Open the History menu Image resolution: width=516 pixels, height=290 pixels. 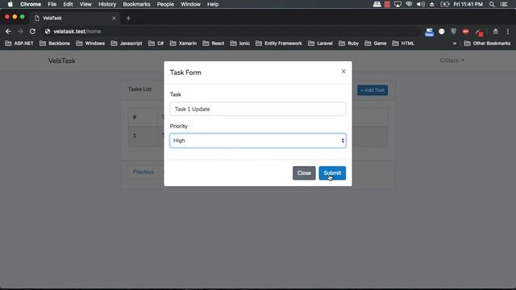[107, 4]
